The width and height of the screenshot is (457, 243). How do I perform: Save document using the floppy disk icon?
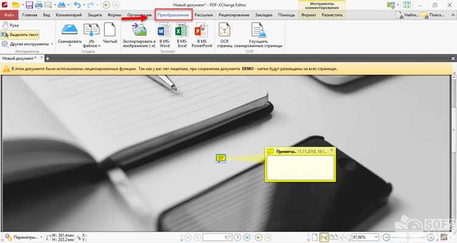coord(29,5)
